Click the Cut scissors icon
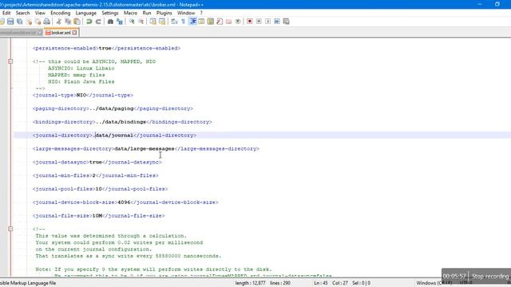Image resolution: width=511 pixels, height=287 pixels. 58,22
